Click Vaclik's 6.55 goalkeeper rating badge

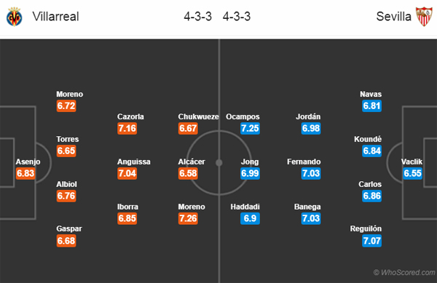pyautogui.click(x=413, y=173)
